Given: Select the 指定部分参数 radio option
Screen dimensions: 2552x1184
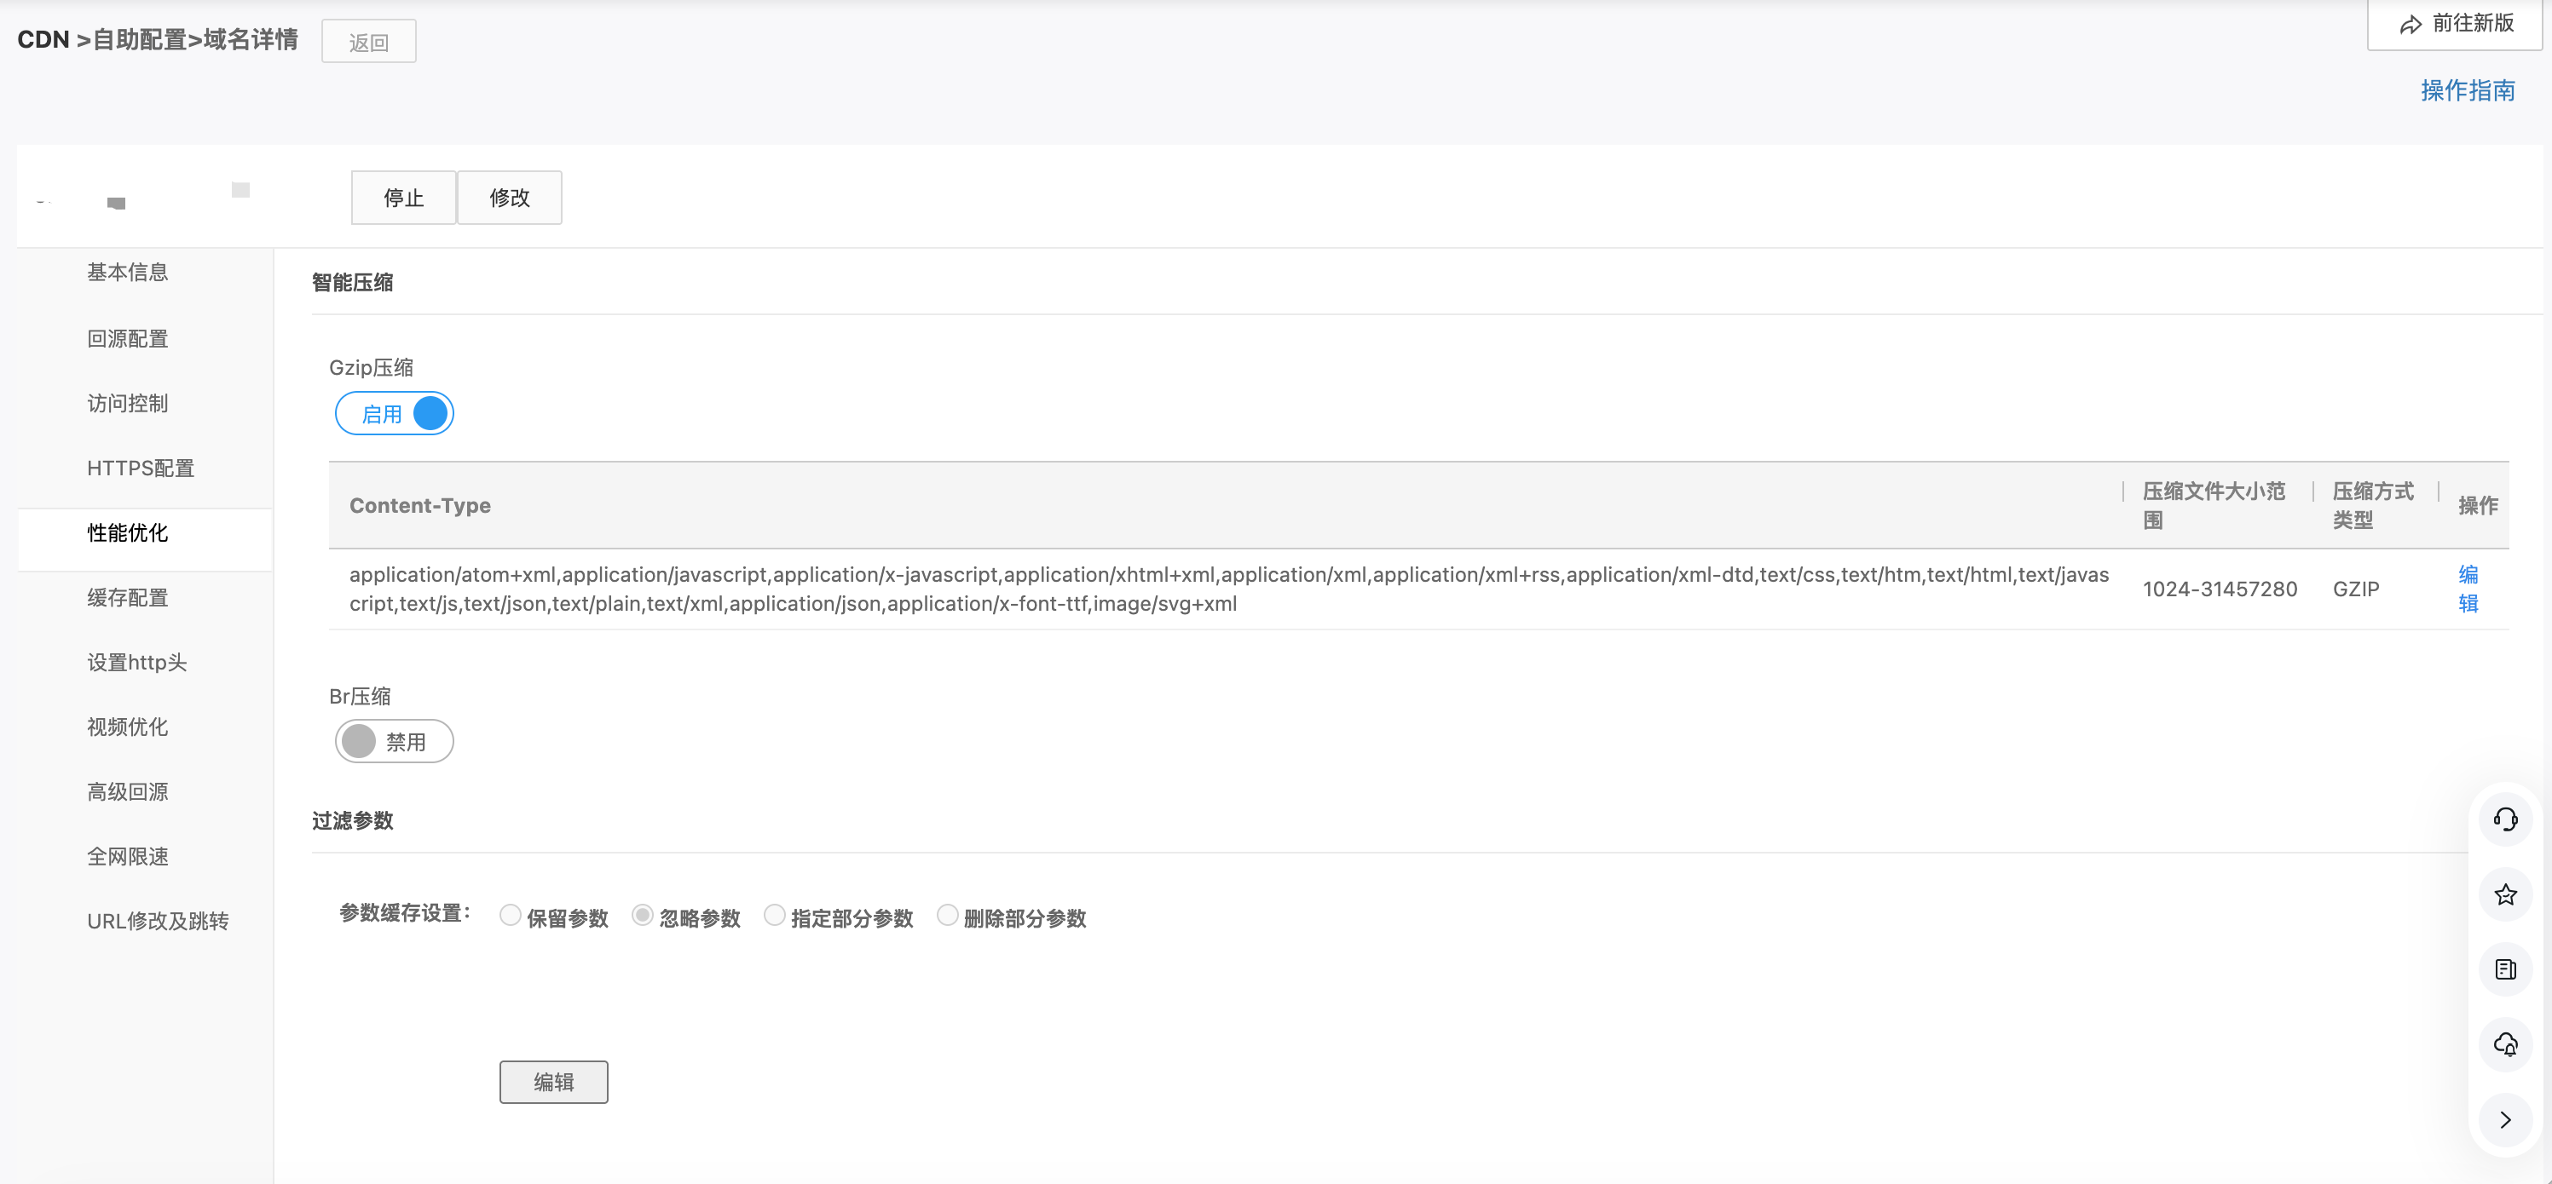Looking at the screenshot, I should coord(775,915).
